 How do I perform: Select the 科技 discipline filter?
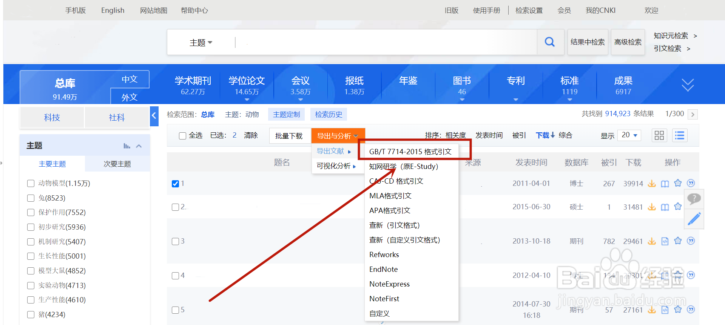(52, 117)
